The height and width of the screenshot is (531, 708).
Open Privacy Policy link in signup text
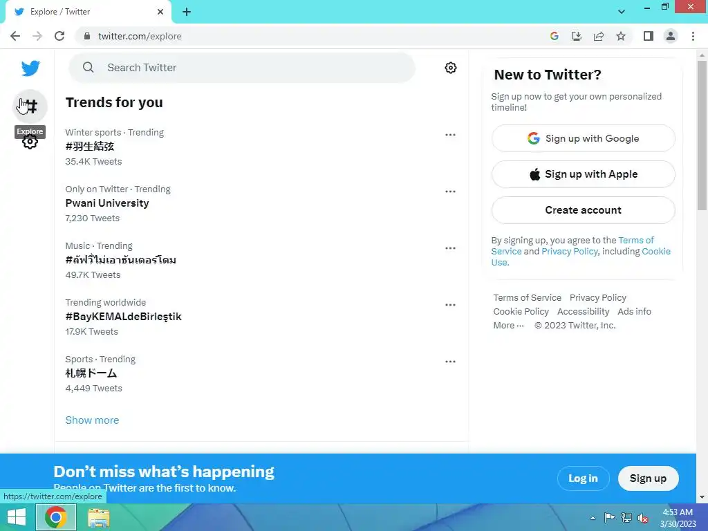tap(570, 251)
